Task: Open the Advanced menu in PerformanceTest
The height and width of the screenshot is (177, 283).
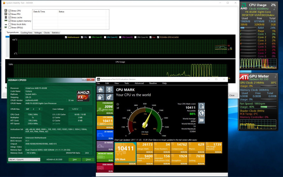Action: tap(139, 83)
